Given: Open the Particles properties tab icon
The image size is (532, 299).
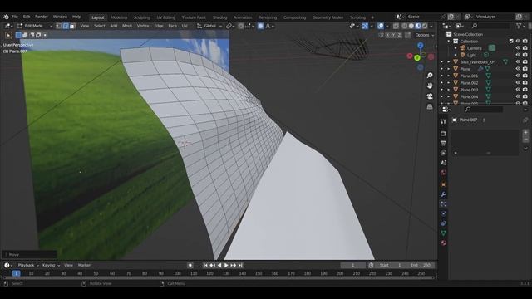Looking at the screenshot, I should coord(443,204).
